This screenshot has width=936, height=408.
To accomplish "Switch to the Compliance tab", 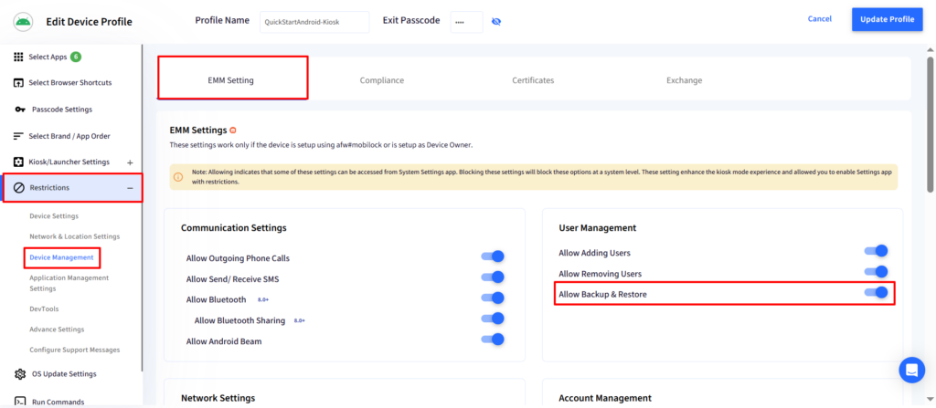I will pos(382,80).
